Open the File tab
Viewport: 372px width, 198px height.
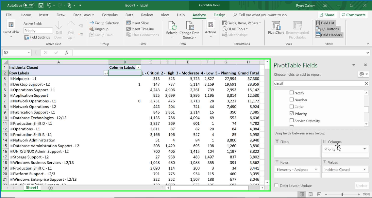[9, 15]
